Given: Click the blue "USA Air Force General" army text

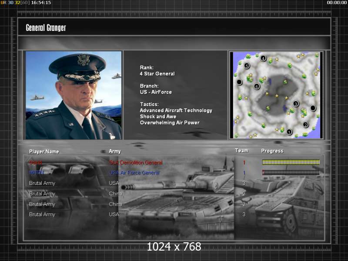Looking at the screenshot, I should (134, 173).
